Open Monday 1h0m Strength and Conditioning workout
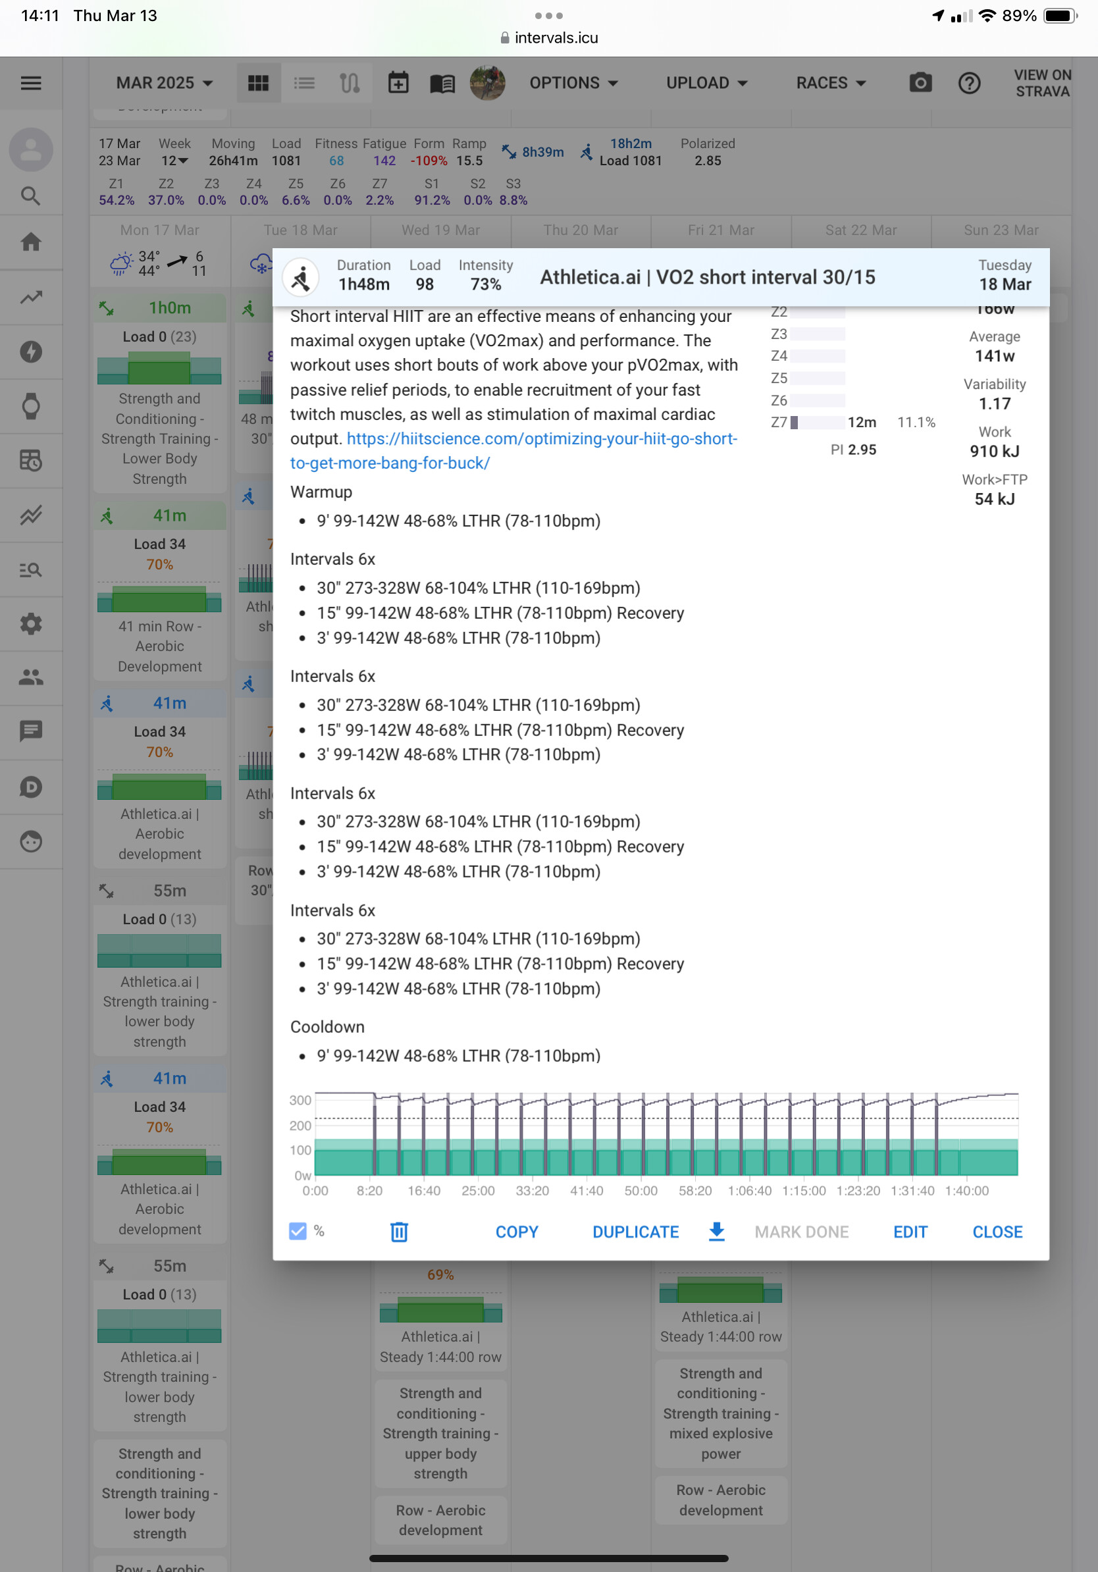Viewport: 1098px width, 1572px height. pyautogui.click(x=159, y=393)
